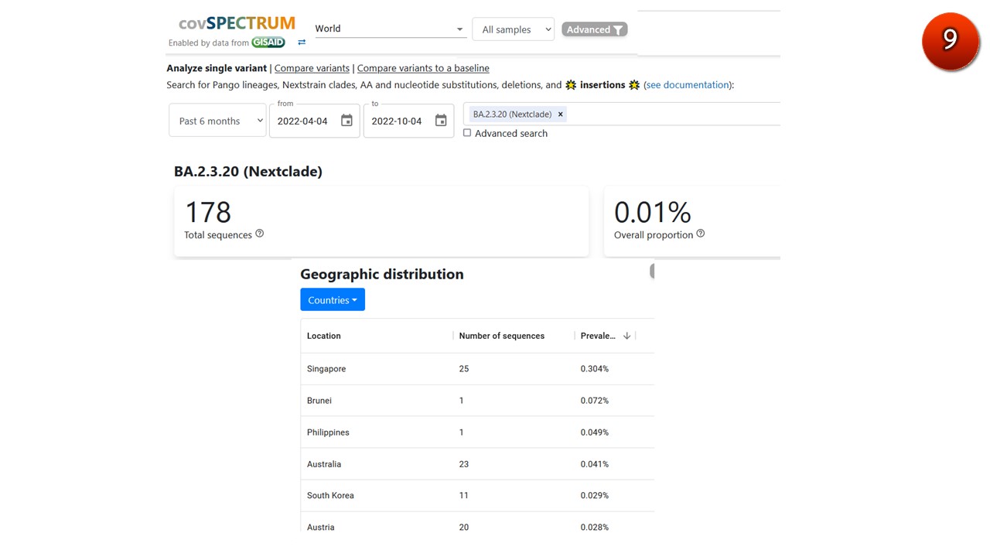Click the 0.041% prevalence value
This screenshot has width=990, height=557.
pyautogui.click(x=595, y=464)
